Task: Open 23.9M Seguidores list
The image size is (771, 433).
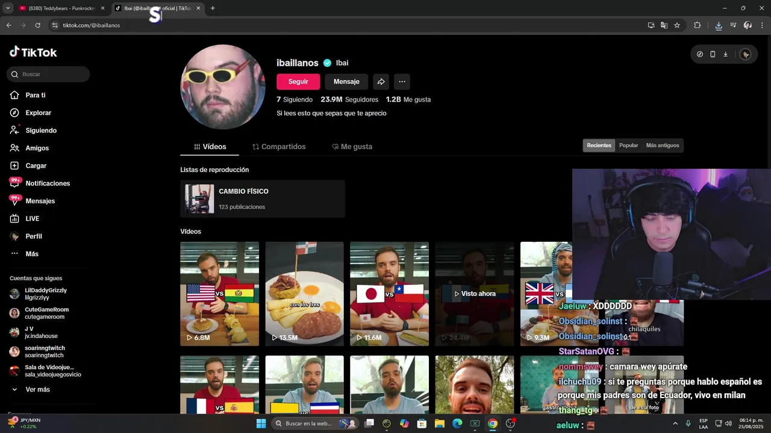Action: pyautogui.click(x=349, y=100)
